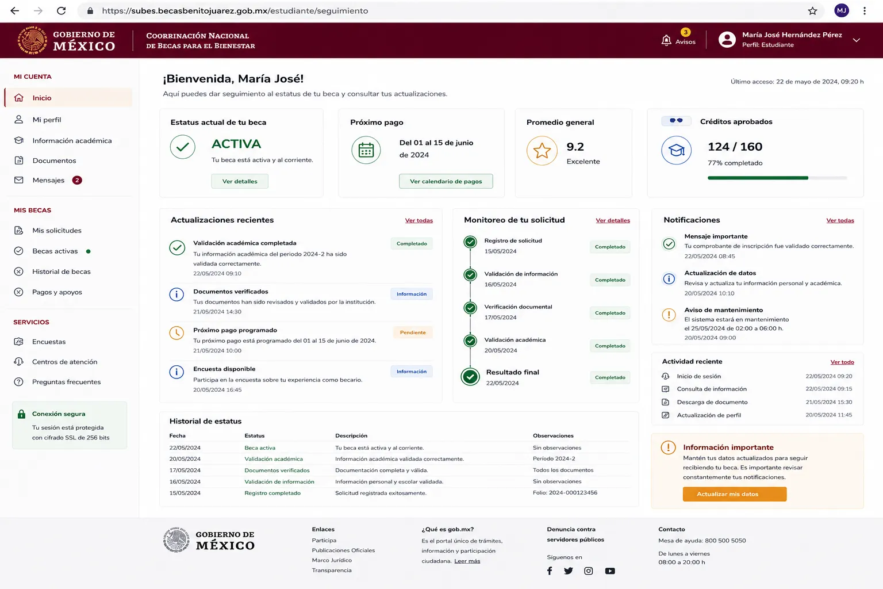Go back in browser history
The image size is (883, 589).
click(15, 11)
